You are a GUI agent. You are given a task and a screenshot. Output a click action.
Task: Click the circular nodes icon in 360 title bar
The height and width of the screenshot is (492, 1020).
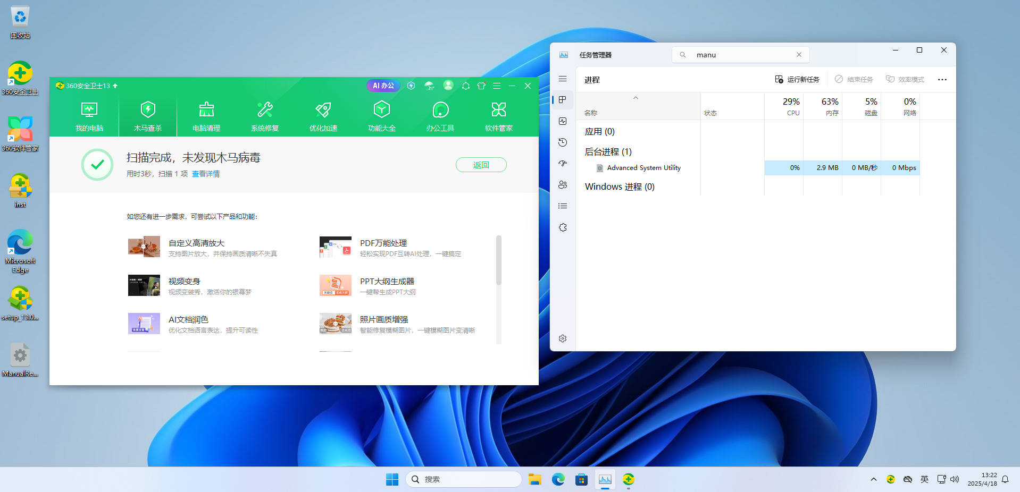(x=466, y=86)
